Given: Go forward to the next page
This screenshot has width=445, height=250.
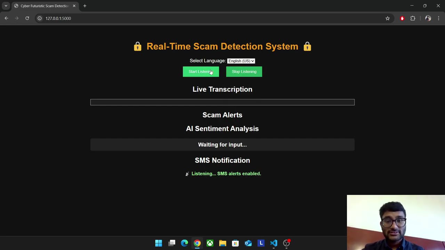Looking at the screenshot, I should coord(17,18).
